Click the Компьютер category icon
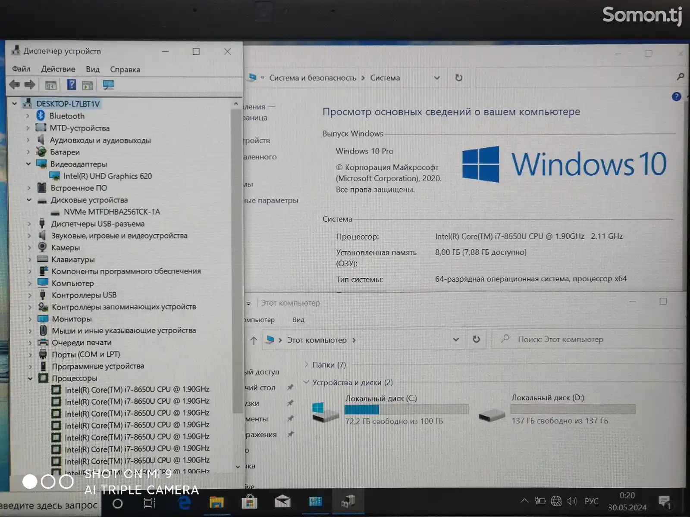690x517 pixels. [43, 283]
